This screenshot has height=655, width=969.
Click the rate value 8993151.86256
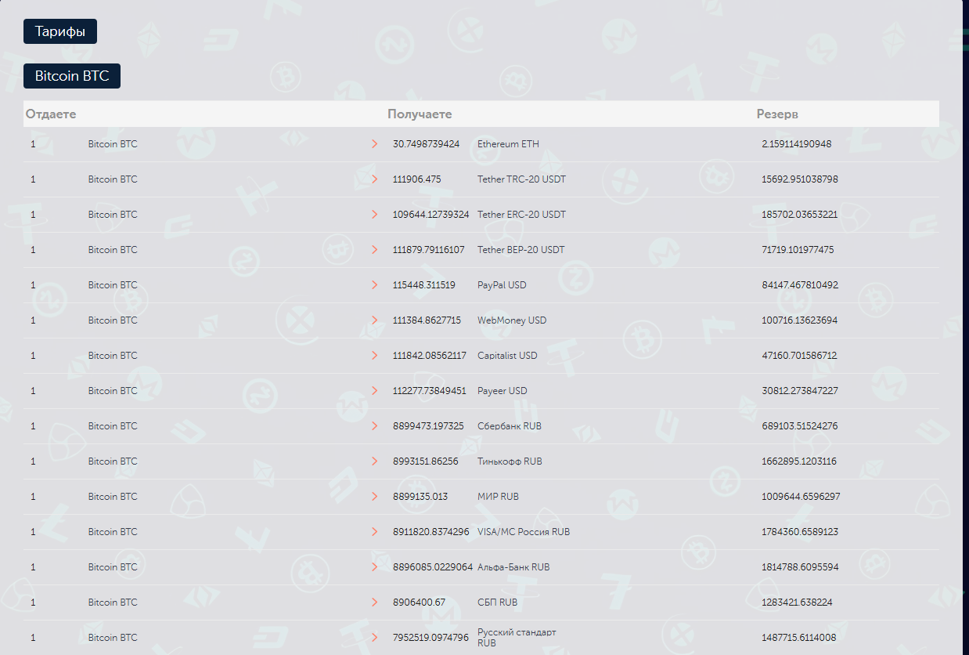pos(426,461)
